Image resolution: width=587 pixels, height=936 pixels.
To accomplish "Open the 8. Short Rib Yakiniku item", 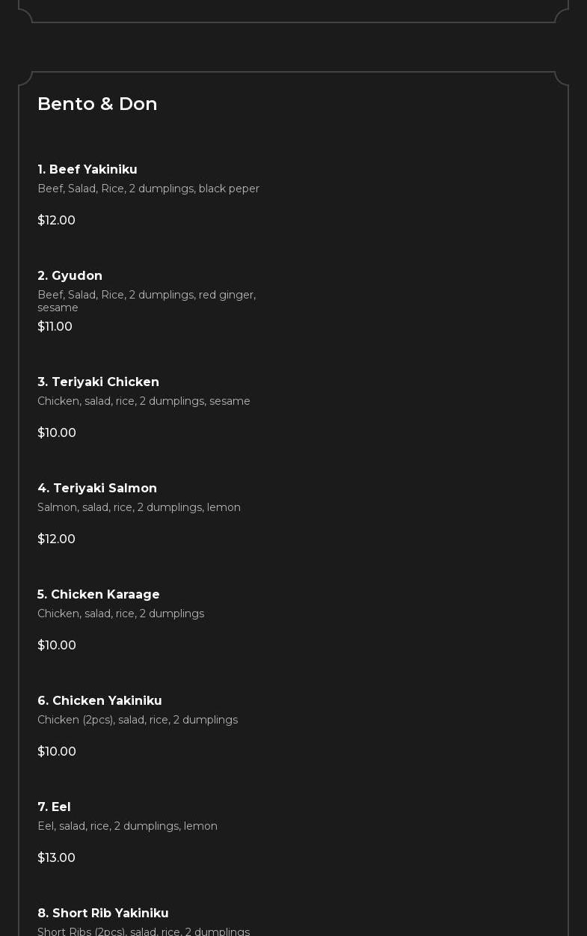I will click(x=103, y=914).
